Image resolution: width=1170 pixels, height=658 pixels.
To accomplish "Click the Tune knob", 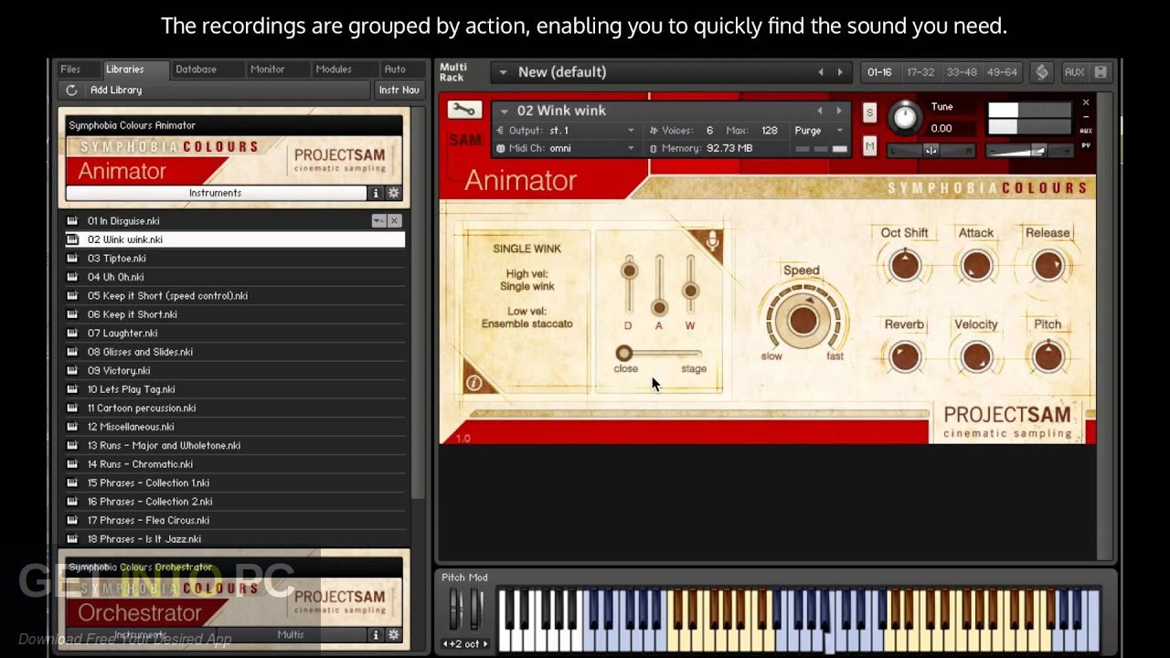I will pyautogui.click(x=904, y=117).
